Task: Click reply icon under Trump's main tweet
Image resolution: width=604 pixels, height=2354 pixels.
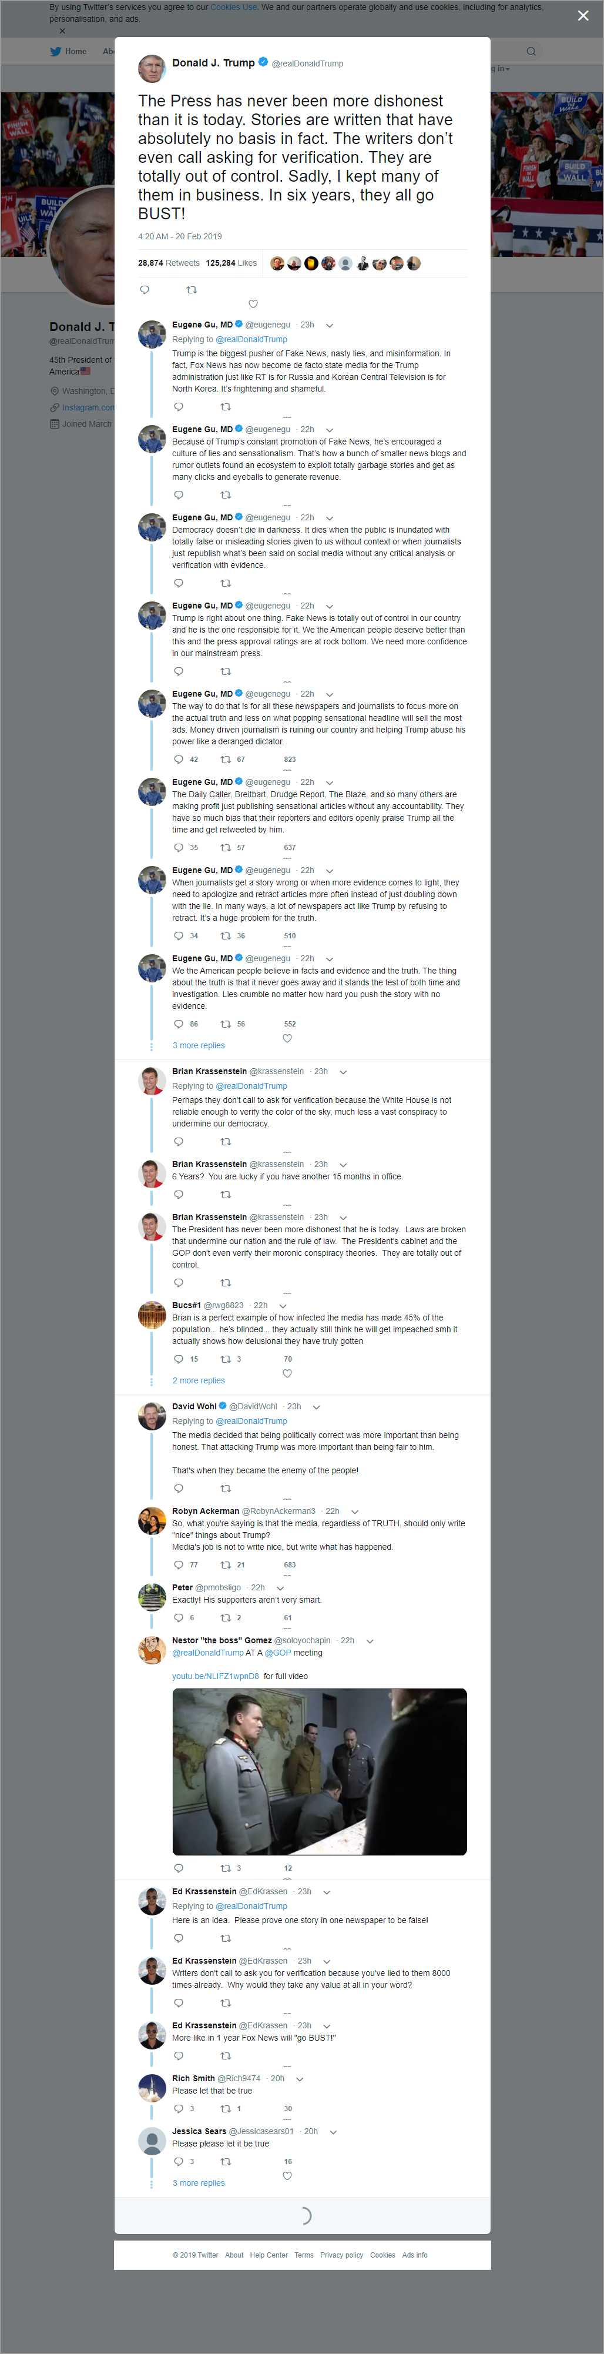Action: [x=145, y=290]
